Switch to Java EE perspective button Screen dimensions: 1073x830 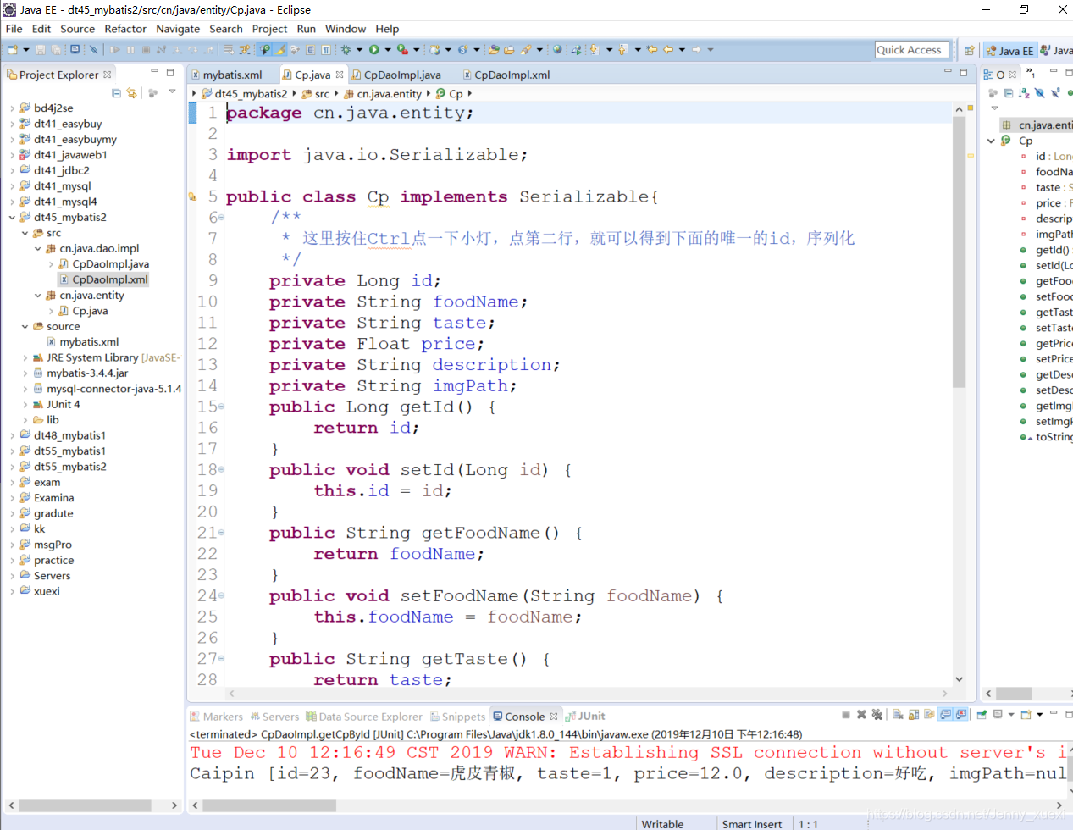(x=1009, y=51)
